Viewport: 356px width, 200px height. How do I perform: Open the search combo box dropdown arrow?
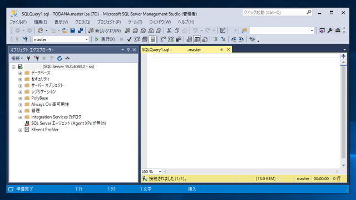[311, 30]
